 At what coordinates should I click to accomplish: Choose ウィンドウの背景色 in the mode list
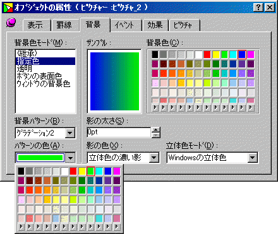pyautogui.click(x=45, y=84)
